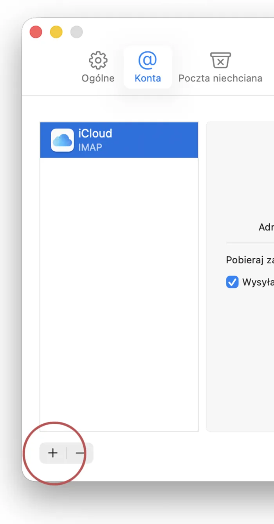Click the yellow minimize window circle
This screenshot has width=274, height=524.
[56, 32]
